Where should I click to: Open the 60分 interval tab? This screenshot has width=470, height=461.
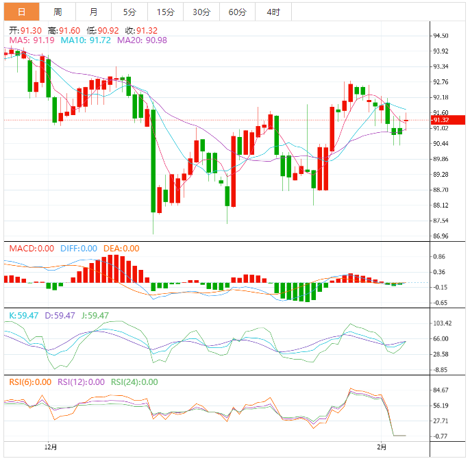click(237, 12)
